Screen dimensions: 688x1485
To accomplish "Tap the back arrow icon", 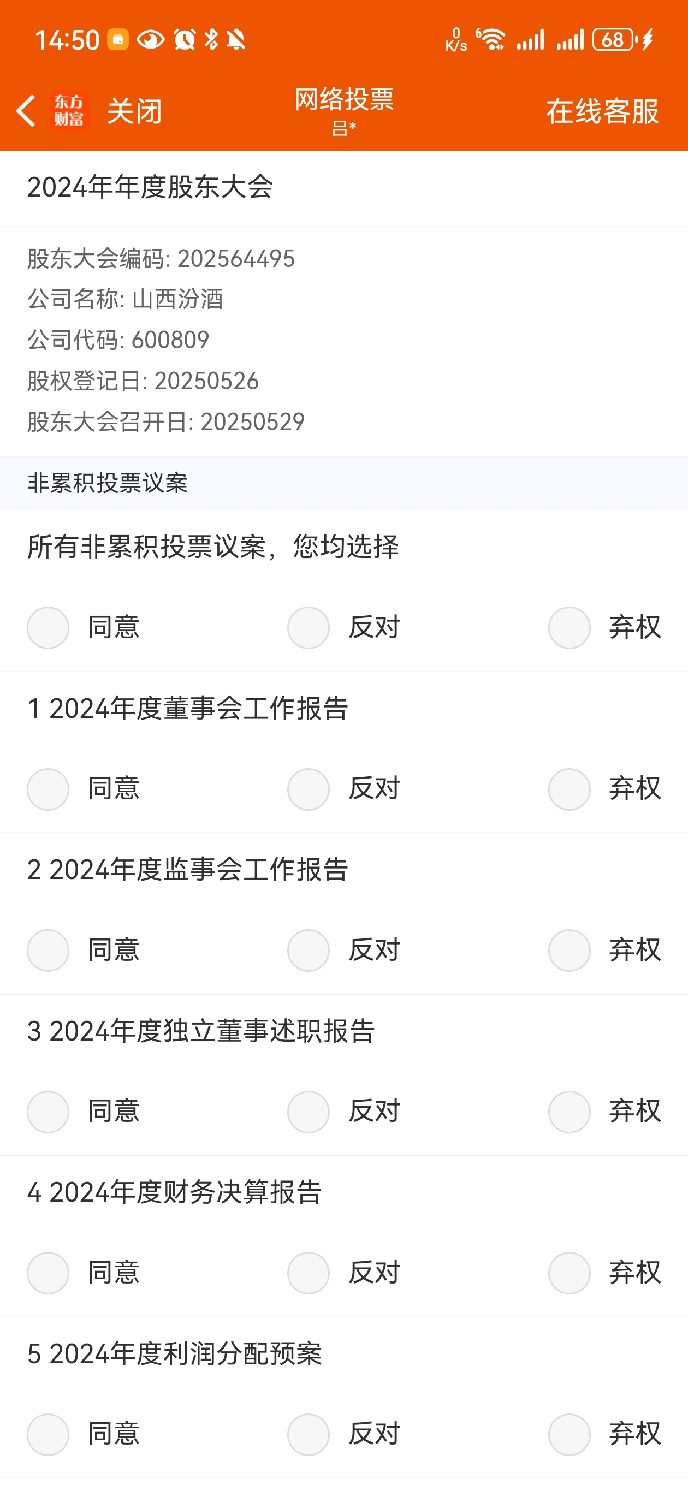I will coord(26,111).
